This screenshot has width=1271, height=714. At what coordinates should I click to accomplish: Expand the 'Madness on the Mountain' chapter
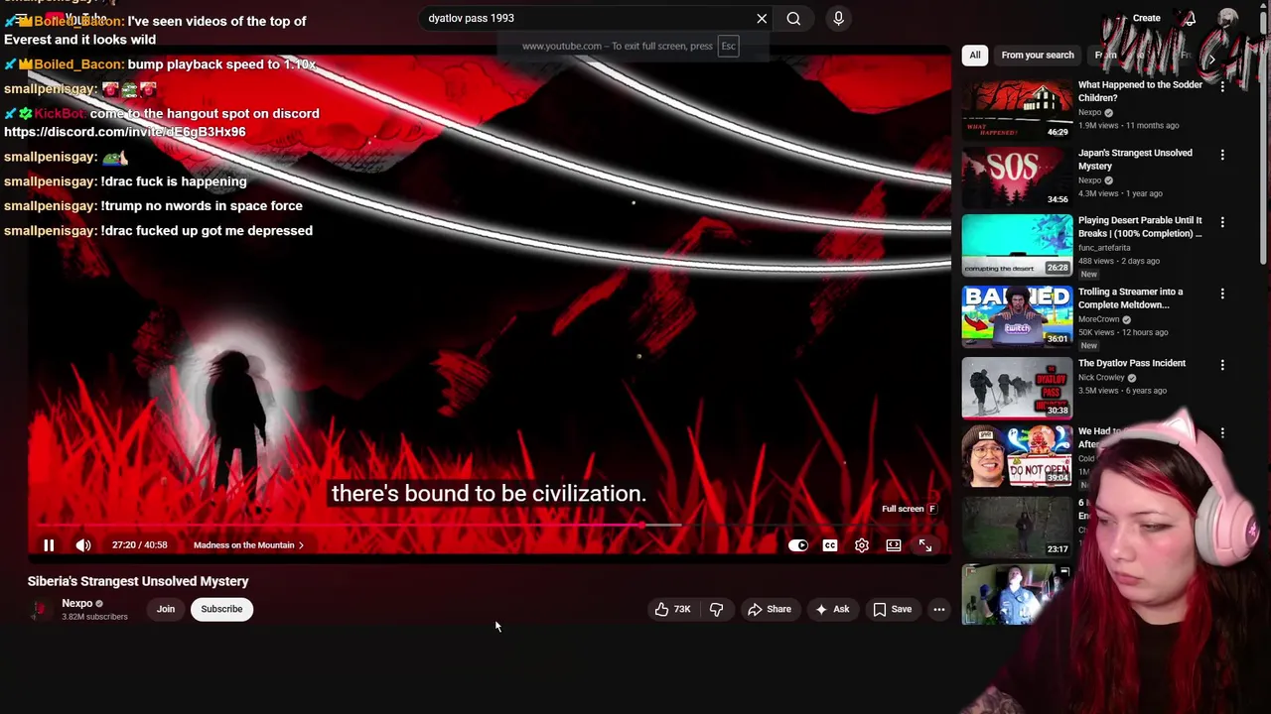(x=248, y=544)
